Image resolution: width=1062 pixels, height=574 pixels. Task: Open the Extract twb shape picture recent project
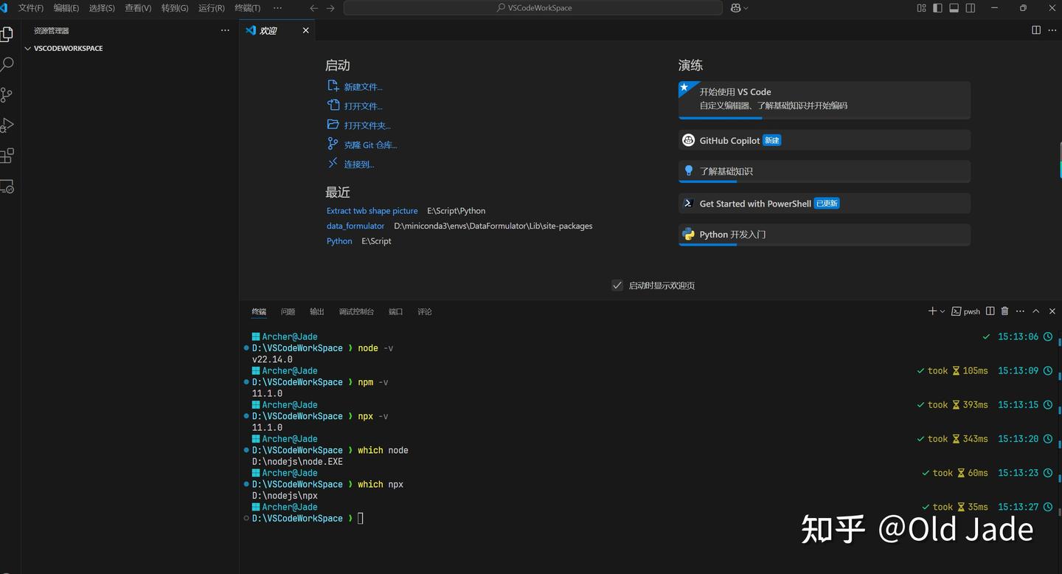[x=372, y=210]
